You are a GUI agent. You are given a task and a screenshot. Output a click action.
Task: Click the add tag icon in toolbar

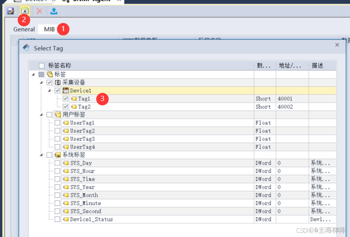(25, 11)
